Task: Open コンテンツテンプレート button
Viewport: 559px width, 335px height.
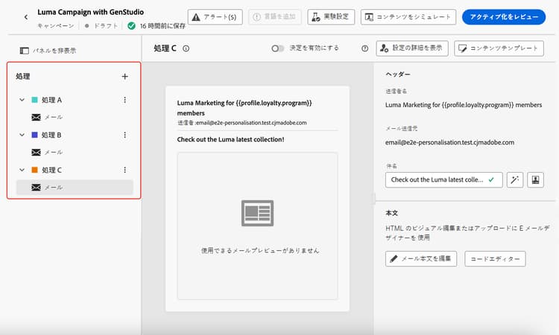Action: [499, 48]
